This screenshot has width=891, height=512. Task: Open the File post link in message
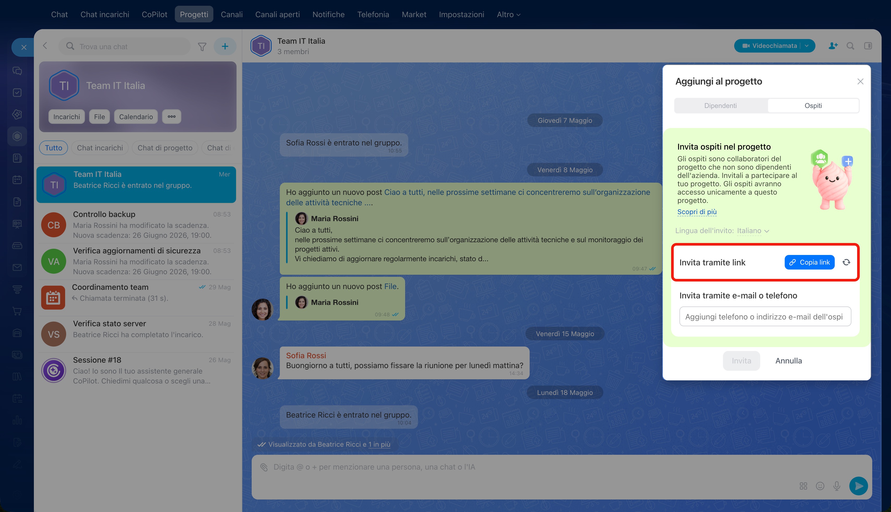click(391, 286)
